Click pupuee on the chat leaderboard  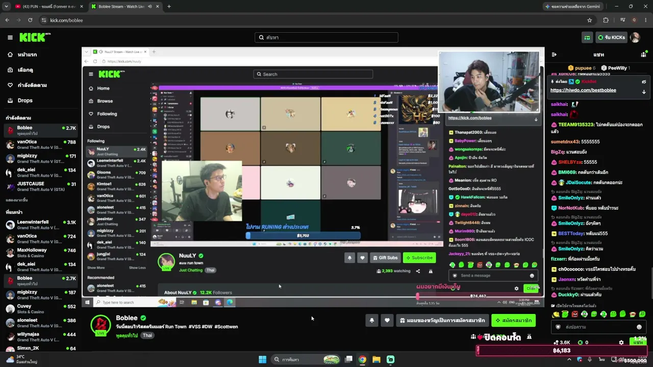click(x=583, y=68)
